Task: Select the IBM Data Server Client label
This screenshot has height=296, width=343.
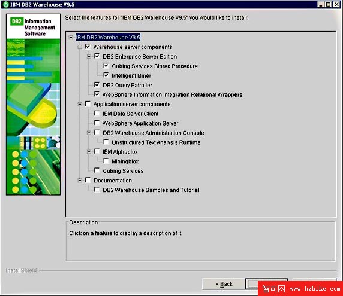Action: [131, 114]
